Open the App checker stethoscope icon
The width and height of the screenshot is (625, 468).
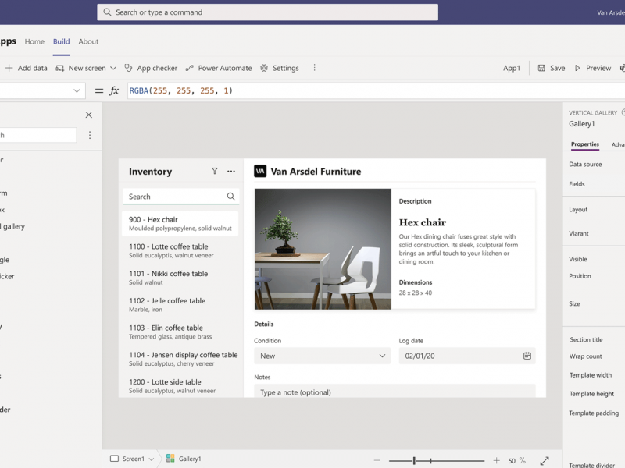pos(128,68)
